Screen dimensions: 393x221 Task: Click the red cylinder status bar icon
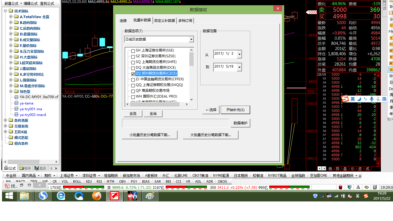[x=340, y=187]
